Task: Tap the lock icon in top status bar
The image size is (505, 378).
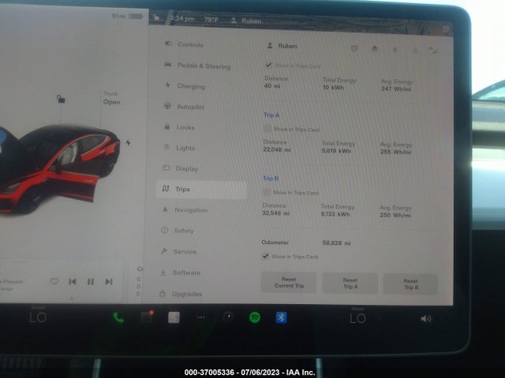Action: point(156,17)
